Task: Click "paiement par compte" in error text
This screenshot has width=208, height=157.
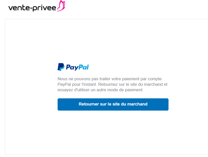Action: (142, 79)
